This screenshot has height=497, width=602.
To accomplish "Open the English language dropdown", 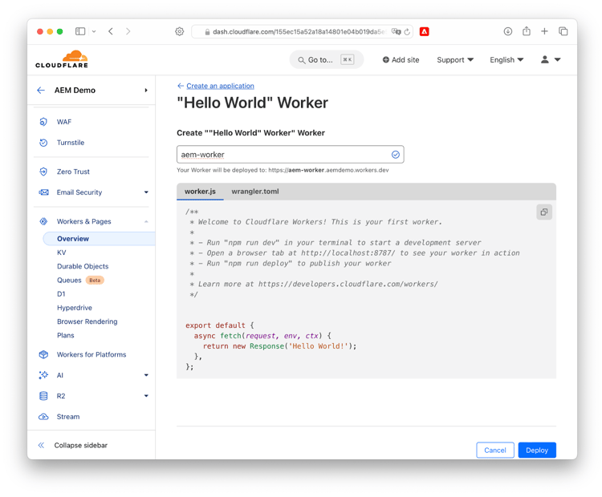I will (506, 60).
